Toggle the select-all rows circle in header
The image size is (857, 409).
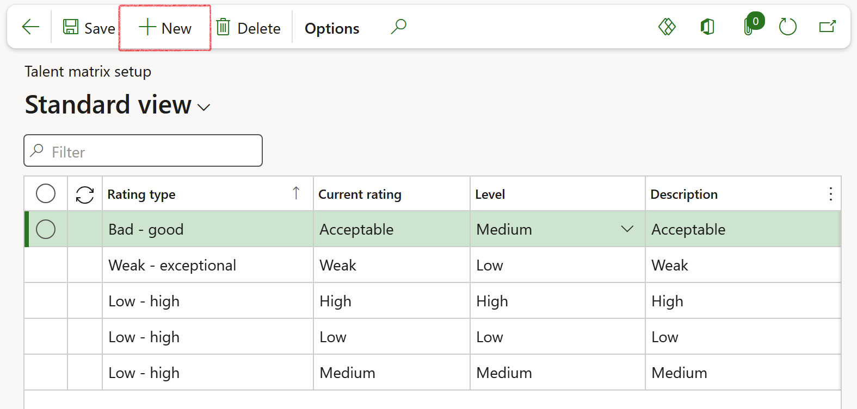tap(46, 194)
